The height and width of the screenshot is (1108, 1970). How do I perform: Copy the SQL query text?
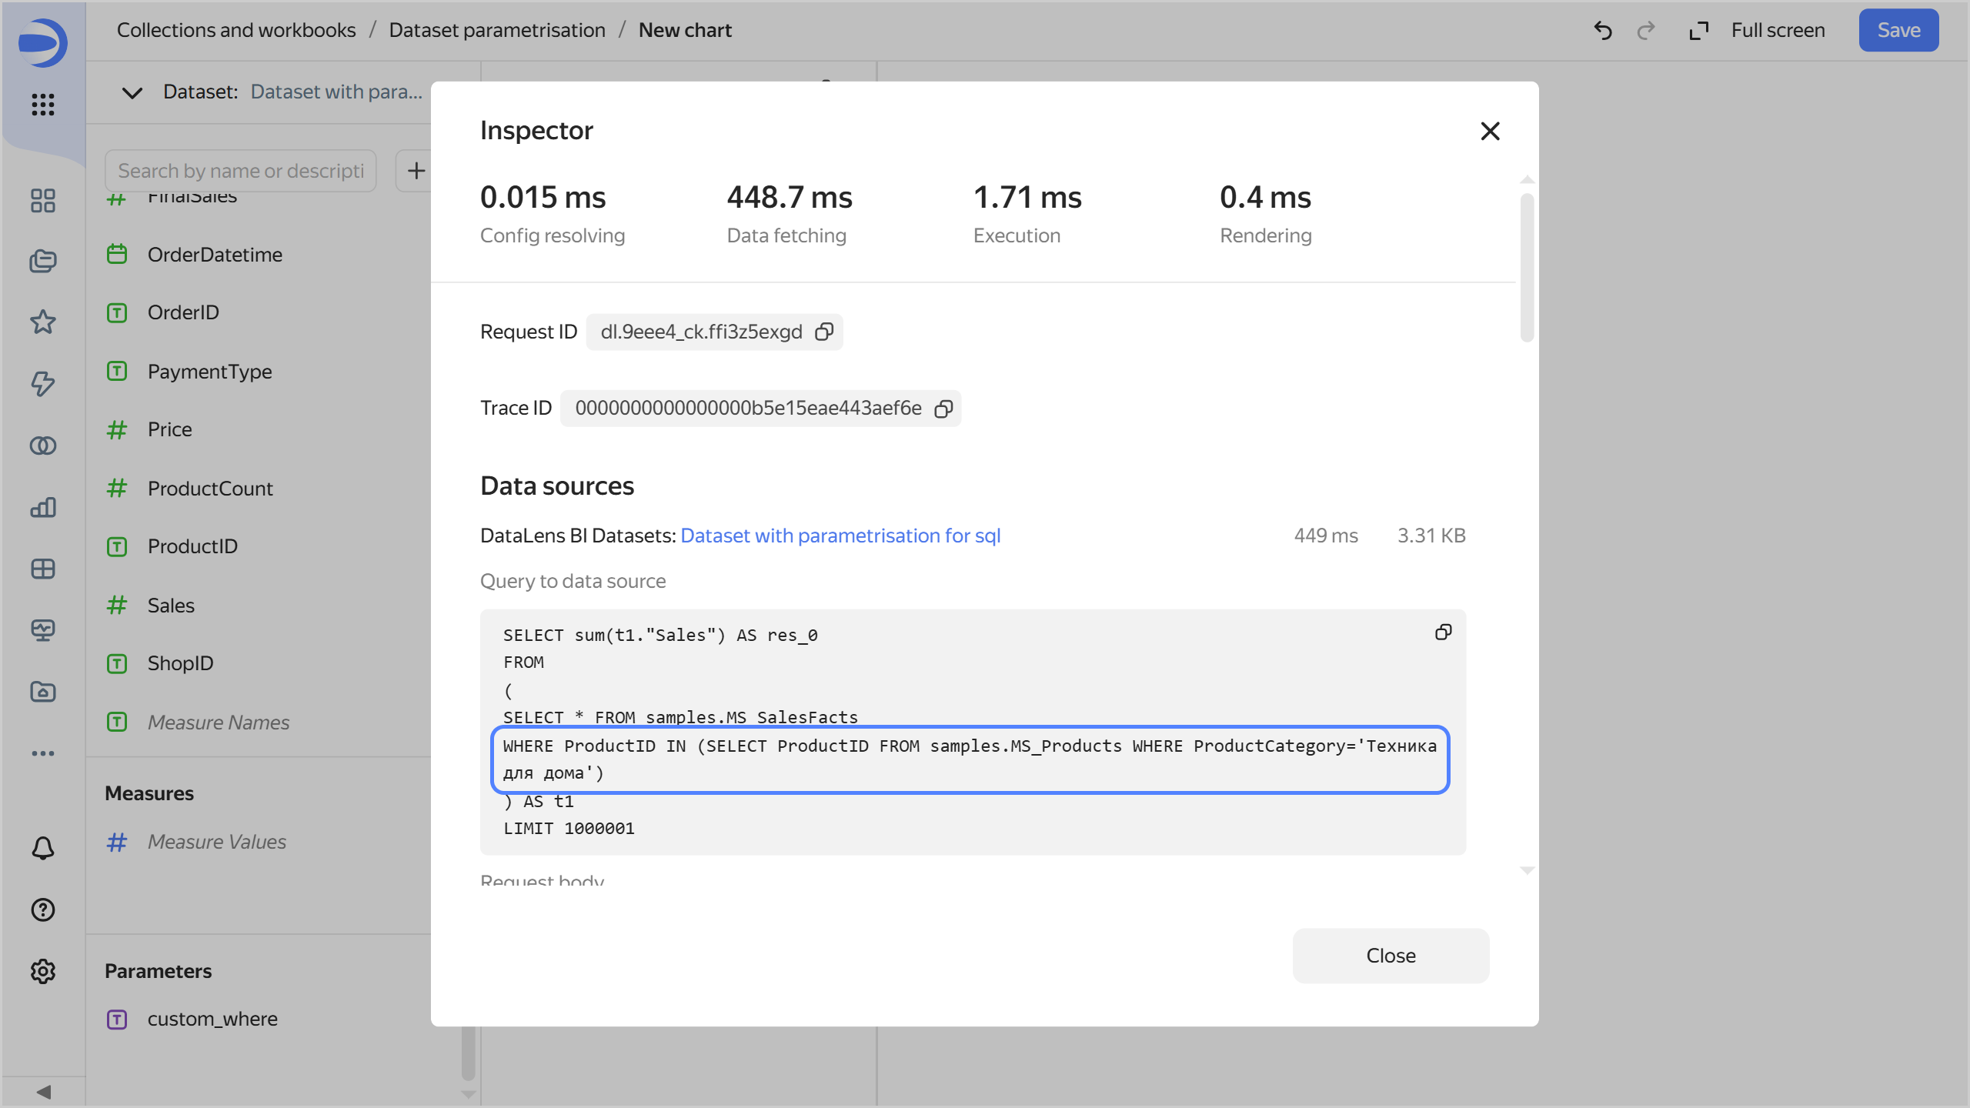(1443, 632)
